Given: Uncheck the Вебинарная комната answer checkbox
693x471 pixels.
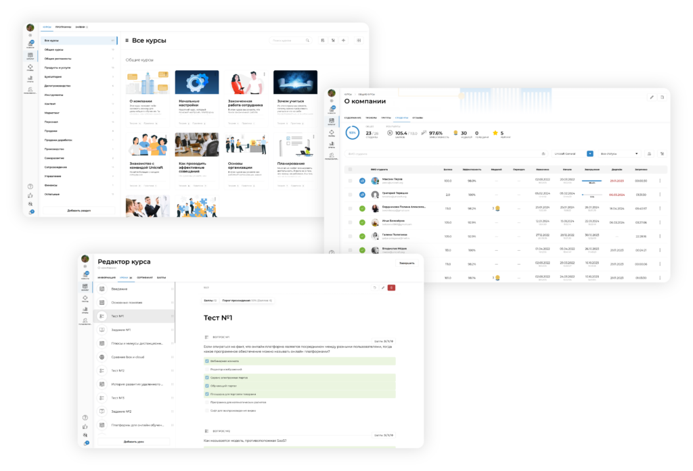Looking at the screenshot, I should point(207,361).
